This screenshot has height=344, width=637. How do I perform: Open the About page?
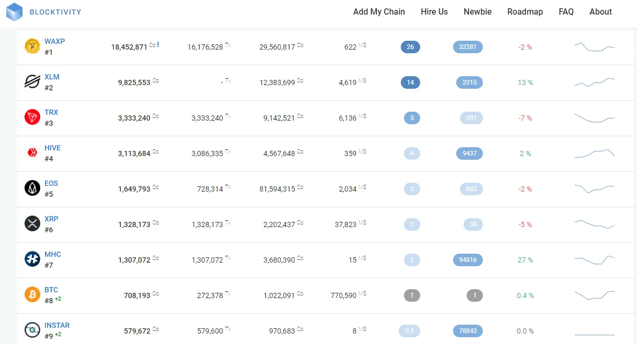pos(600,11)
